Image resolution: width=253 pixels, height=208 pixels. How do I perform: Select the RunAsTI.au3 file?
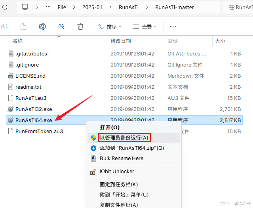click(x=31, y=98)
